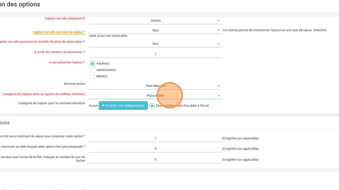Click the 'Adolescent(s)' label text
Image resolution: width=339 pixels, height=190 pixels.
click(x=106, y=70)
